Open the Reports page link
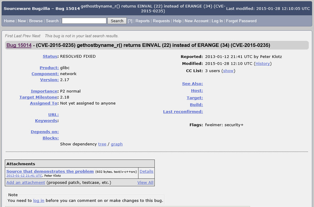This screenshot has height=207, width=314. click(142, 21)
